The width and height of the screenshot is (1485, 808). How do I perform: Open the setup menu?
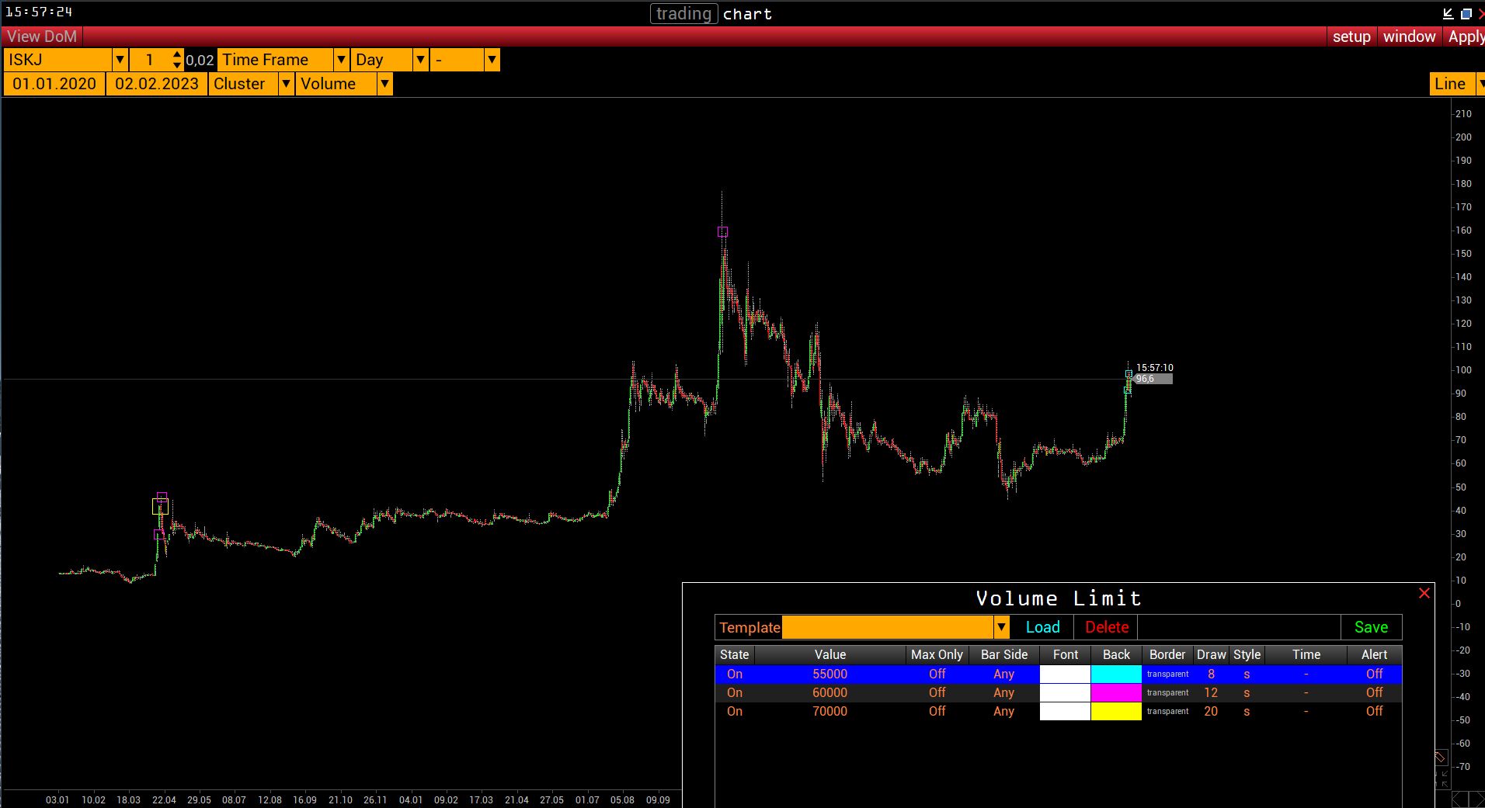pyautogui.click(x=1351, y=36)
